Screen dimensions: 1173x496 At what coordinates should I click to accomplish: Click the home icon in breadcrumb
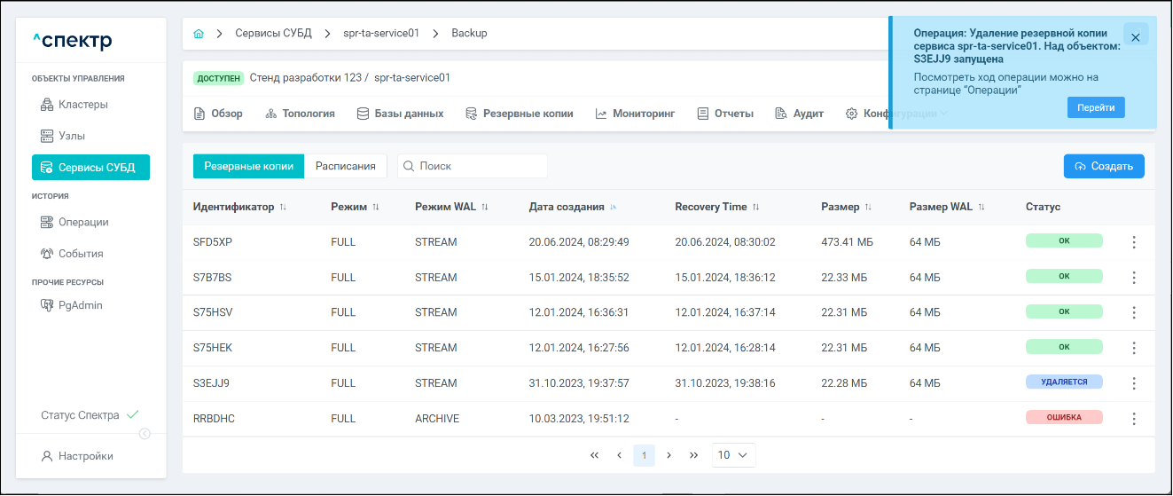click(x=199, y=34)
